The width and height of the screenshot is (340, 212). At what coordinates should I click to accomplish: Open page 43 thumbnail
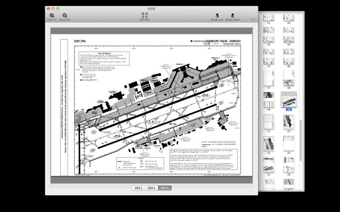(269, 35)
